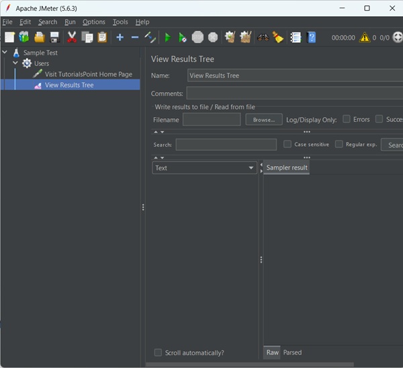Click the Open file folder icon

(40, 38)
